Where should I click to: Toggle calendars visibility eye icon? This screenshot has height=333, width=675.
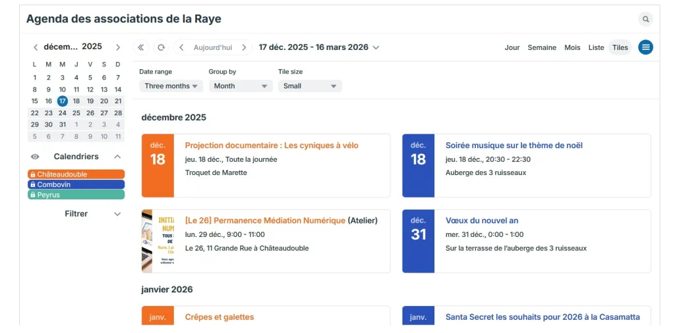tap(36, 157)
